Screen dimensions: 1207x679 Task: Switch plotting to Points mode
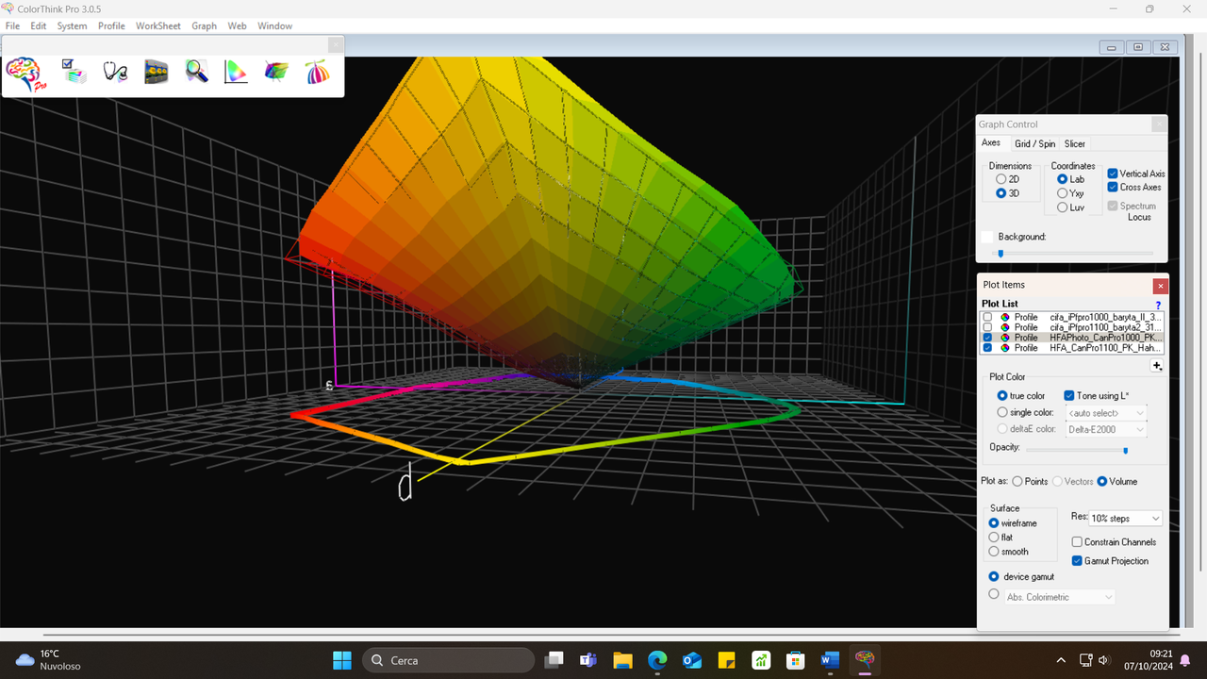pos(1016,481)
